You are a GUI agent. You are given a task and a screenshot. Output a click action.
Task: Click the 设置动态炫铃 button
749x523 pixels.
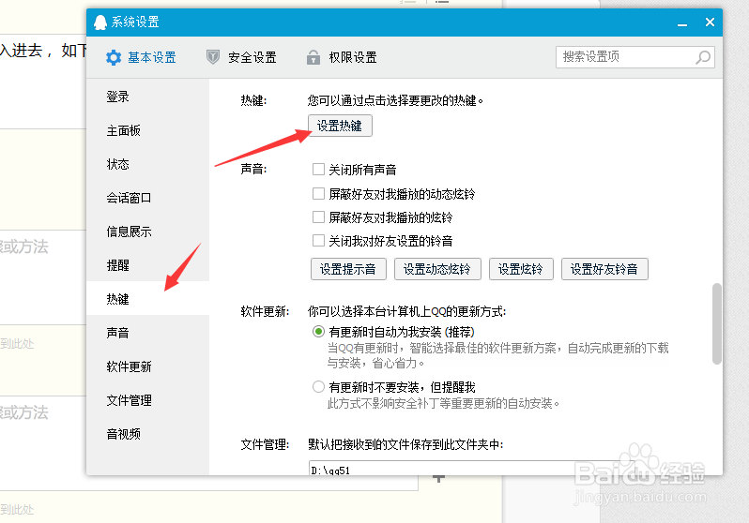[x=437, y=269]
